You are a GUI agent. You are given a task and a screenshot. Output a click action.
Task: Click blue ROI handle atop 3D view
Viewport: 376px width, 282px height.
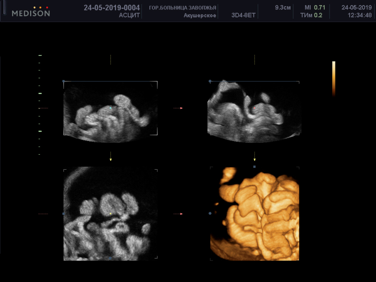(254, 166)
